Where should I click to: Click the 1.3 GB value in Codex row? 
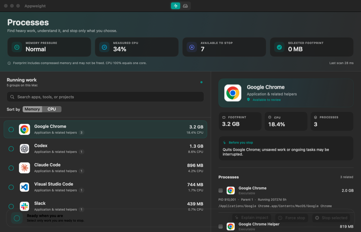(x=196, y=146)
